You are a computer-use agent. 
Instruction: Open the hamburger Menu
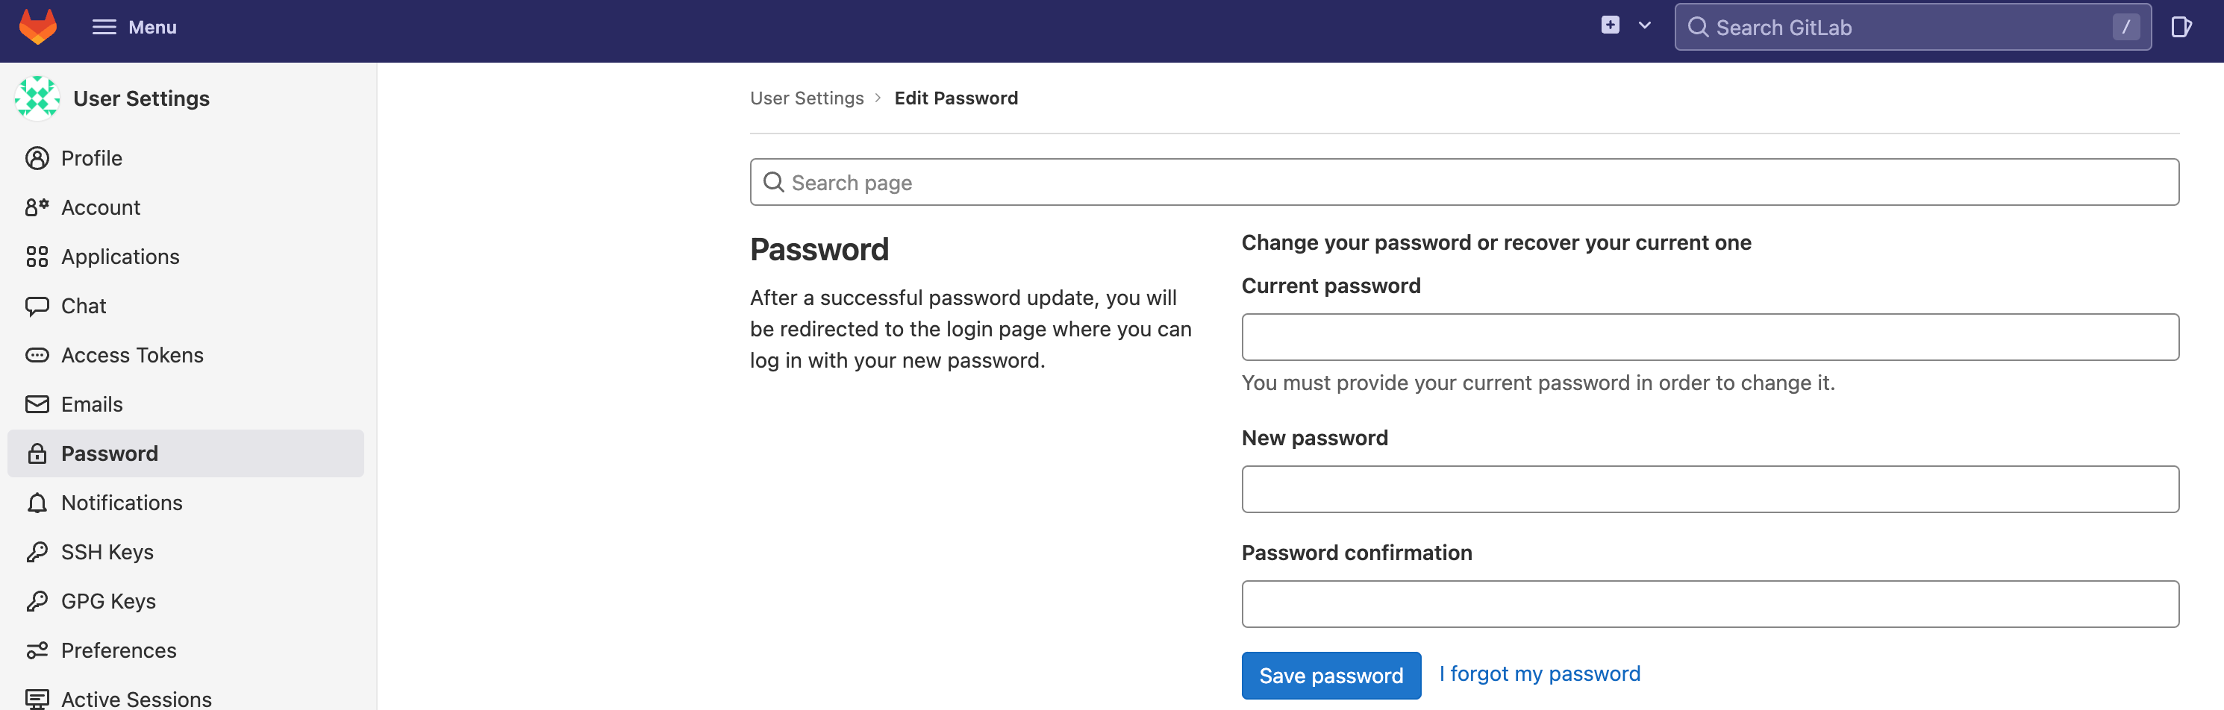click(x=134, y=27)
